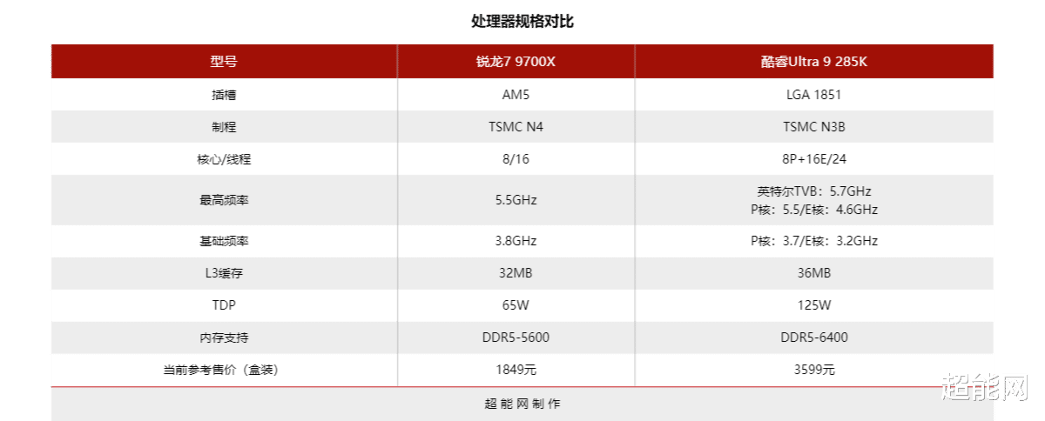Select the 最高频率 row label
The image size is (1045, 421).
point(224,200)
